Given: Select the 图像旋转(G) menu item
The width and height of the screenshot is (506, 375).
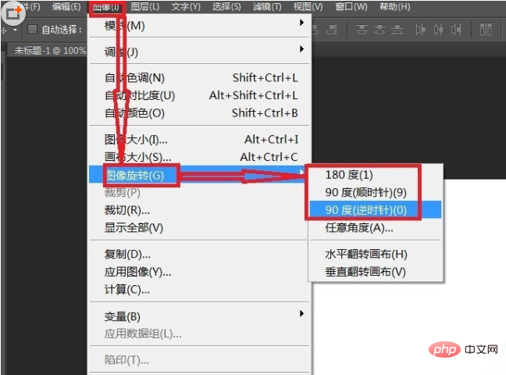Looking at the screenshot, I should coord(199,175).
